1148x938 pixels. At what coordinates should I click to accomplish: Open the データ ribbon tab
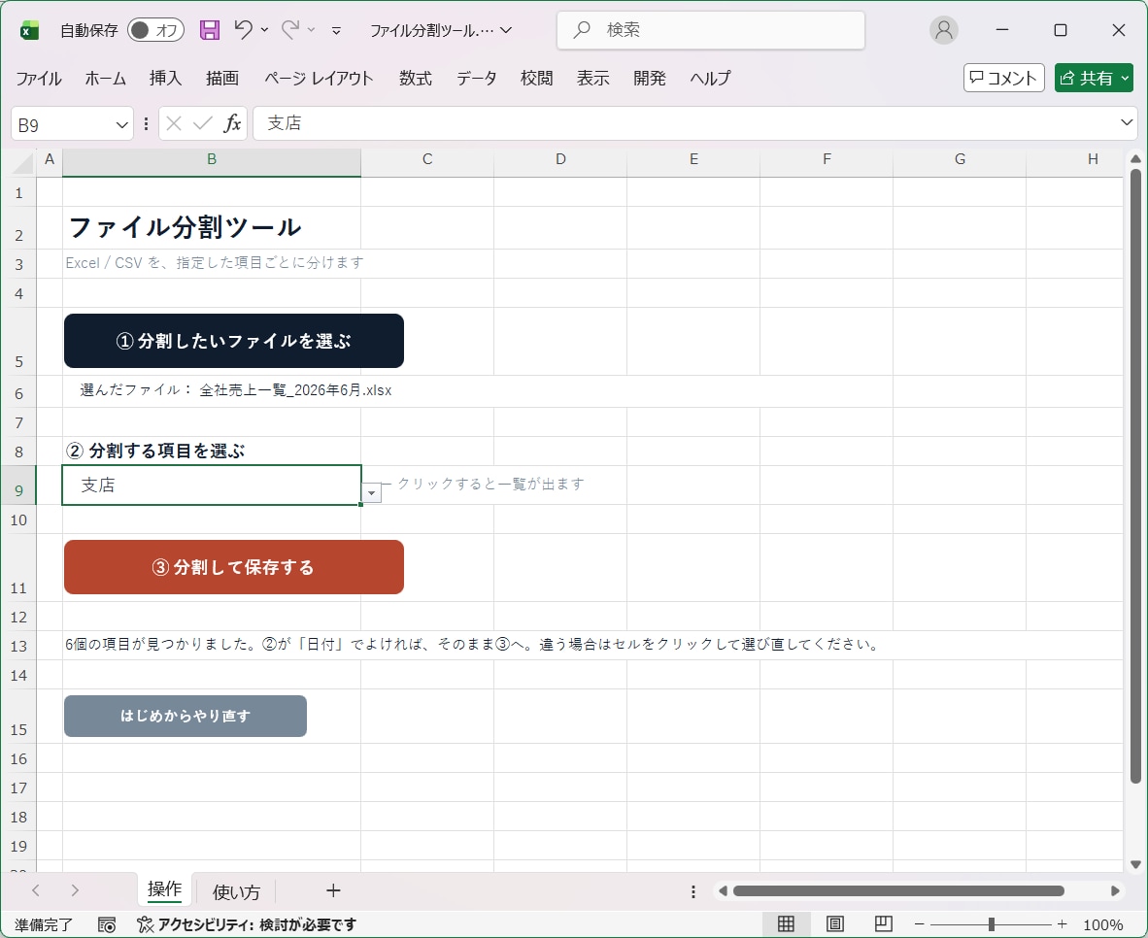[x=477, y=79]
